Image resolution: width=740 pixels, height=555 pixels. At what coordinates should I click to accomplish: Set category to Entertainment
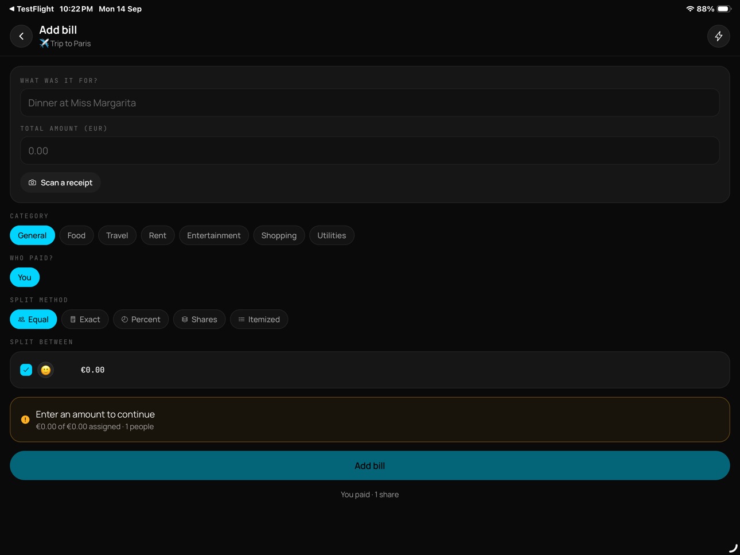214,235
